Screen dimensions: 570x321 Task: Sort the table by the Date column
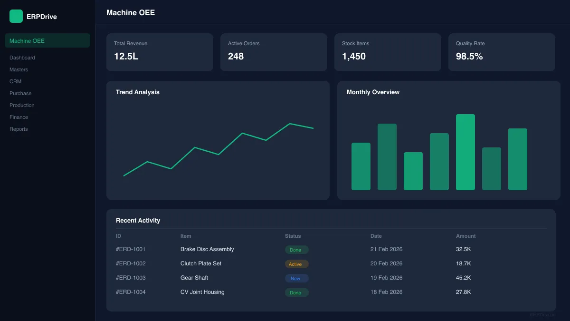pos(376,236)
